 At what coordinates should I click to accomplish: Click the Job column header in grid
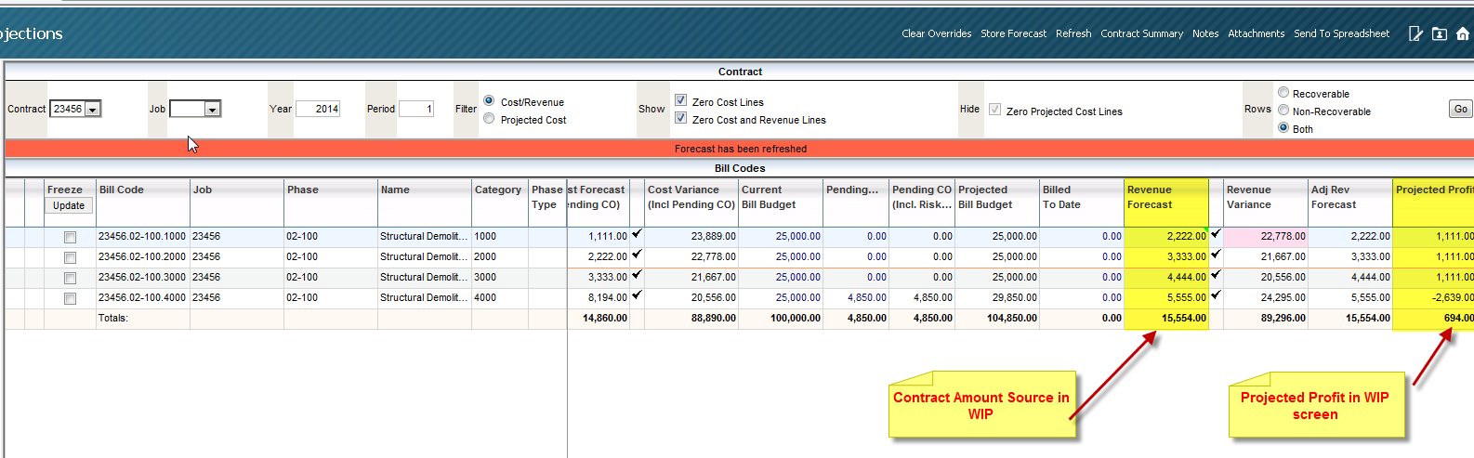pyautogui.click(x=237, y=202)
